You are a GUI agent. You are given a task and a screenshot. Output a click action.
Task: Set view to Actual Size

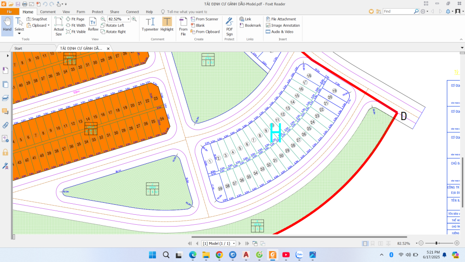59,26
